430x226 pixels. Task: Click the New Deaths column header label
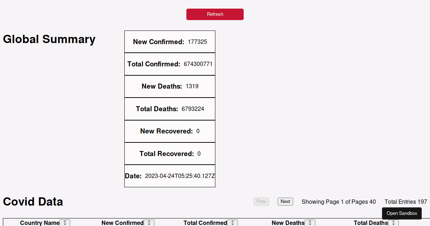tap(288, 223)
